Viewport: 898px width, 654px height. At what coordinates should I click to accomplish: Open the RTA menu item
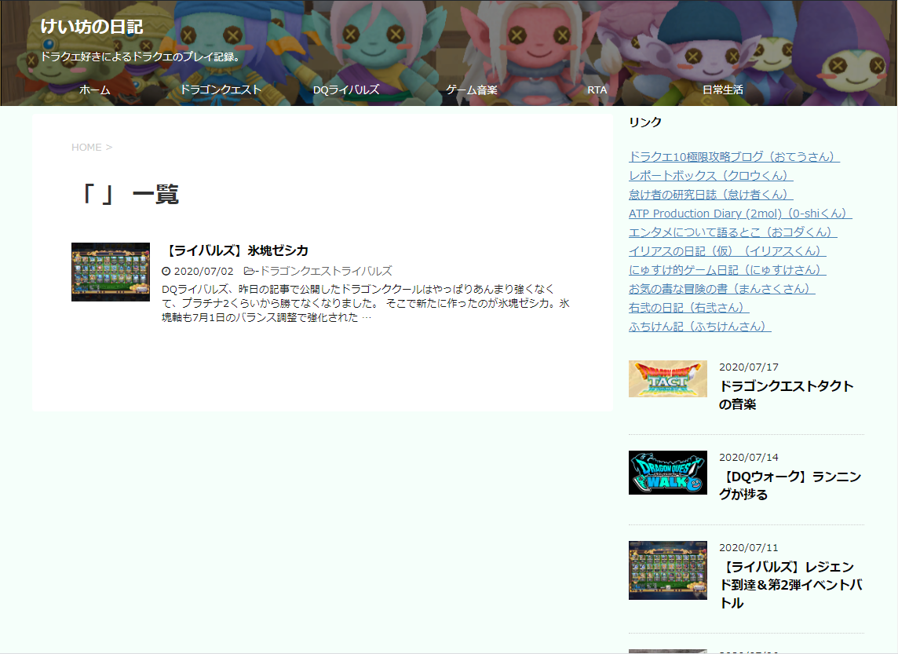coord(597,90)
